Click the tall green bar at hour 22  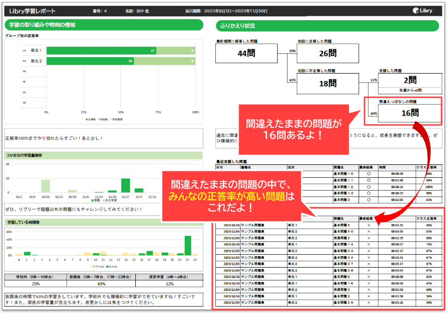click(188, 245)
